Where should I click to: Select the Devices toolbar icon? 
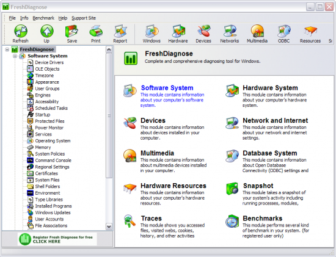click(x=203, y=31)
